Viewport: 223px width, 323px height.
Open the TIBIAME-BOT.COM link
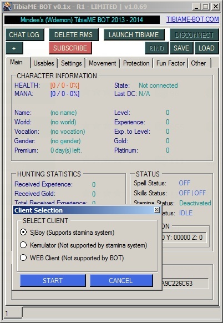(192, 19)
